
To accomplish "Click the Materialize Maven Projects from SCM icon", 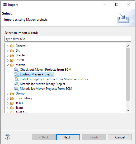I will pyautogui.click(x=16, y=89).
